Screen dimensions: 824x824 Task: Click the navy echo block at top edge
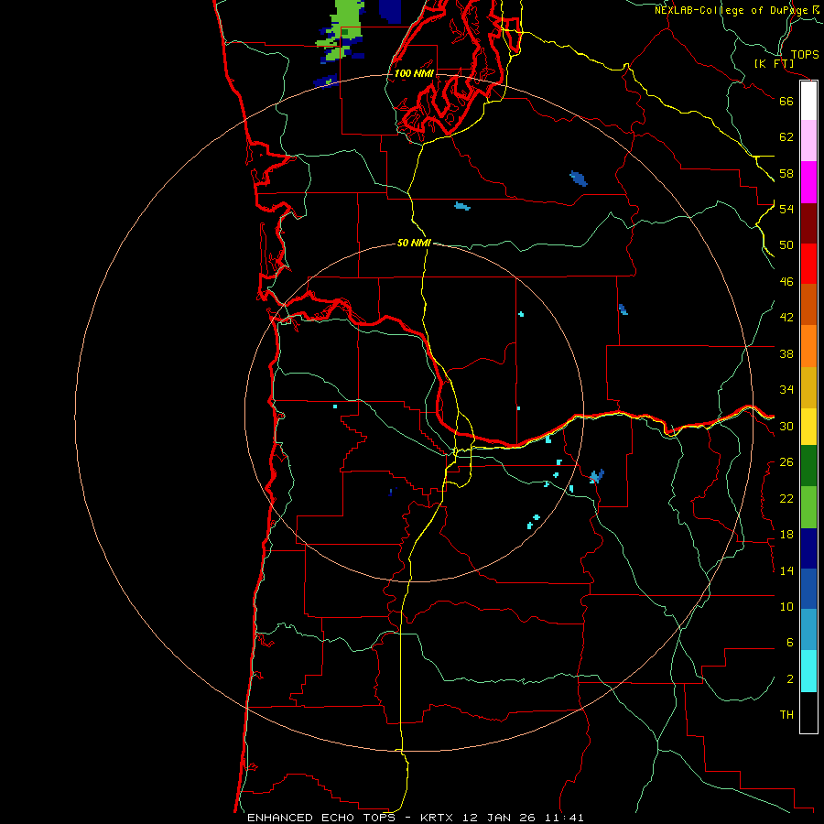pos(390,11)
